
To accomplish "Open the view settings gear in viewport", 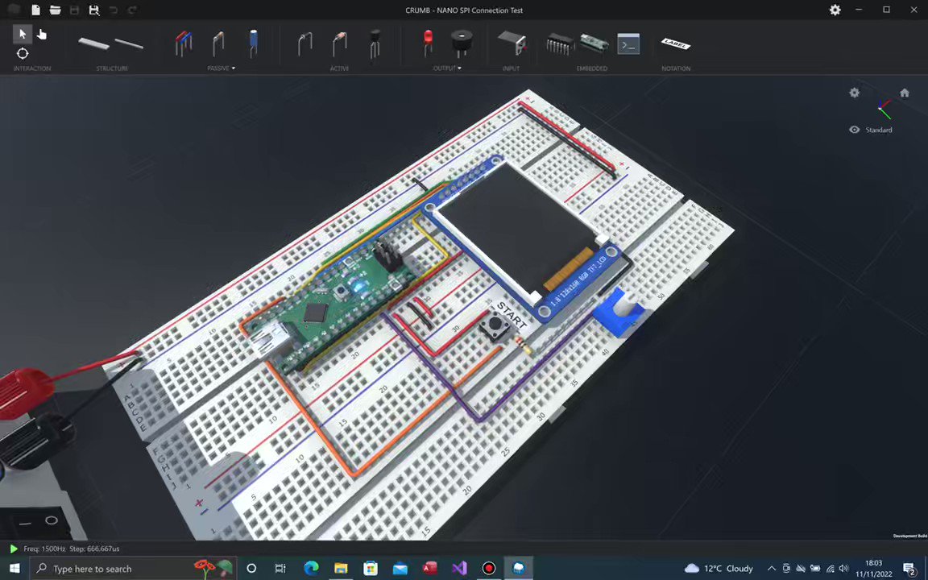I will 854,93.
